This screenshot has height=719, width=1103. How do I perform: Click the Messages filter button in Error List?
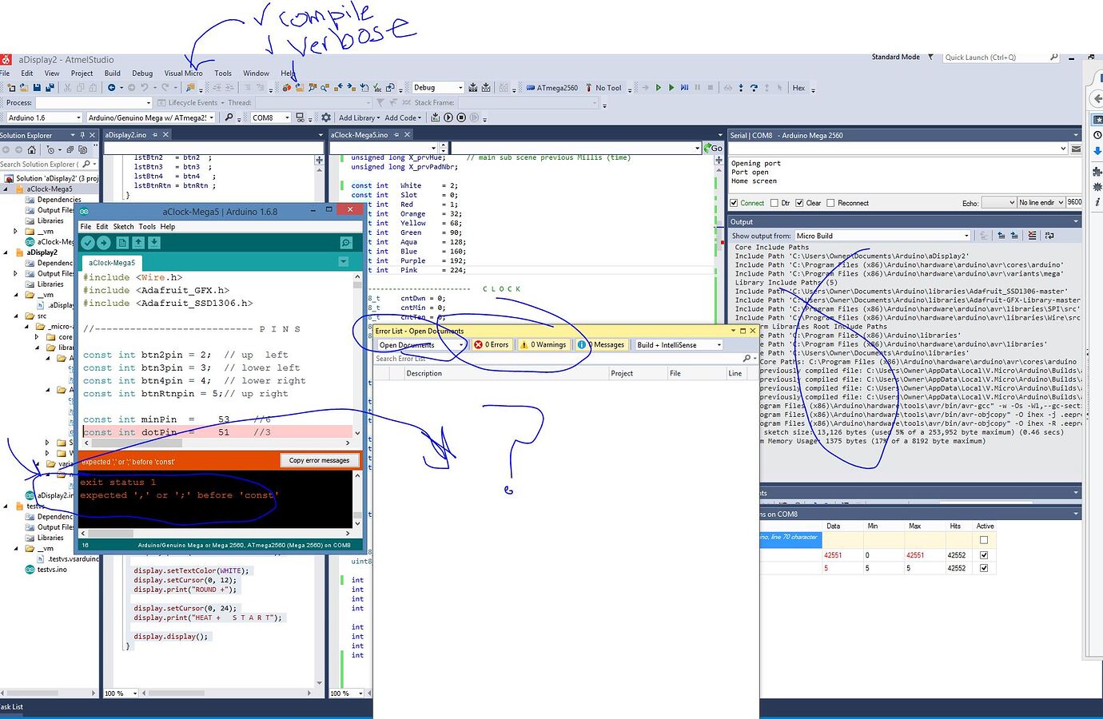coord(601,345)
